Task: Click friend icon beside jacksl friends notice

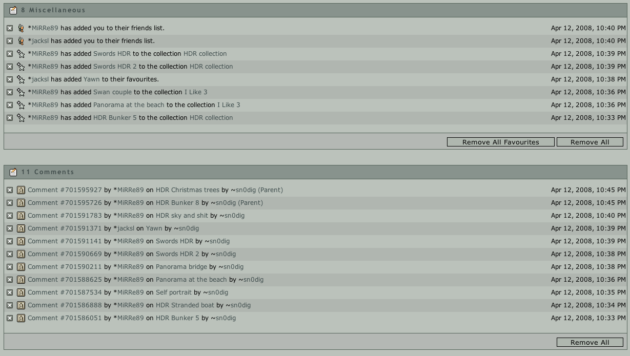Action: [x=21, y=41]
